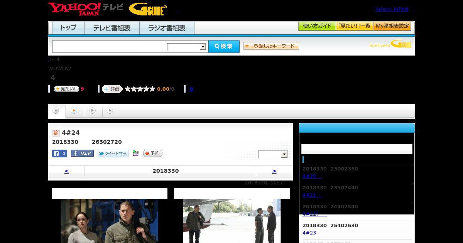Open the テレビ番組表 tab
Image resolution: width=463 pixels, height=243 pixels.
112,28
